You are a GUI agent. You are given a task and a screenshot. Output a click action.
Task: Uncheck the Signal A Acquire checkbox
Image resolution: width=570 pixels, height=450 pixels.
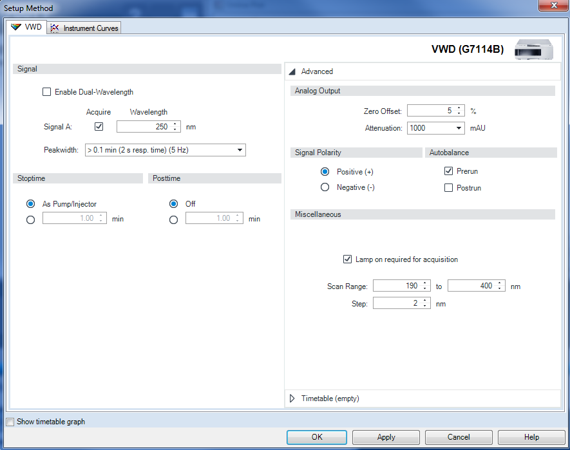pyautogui.click(x=99, y=126)
